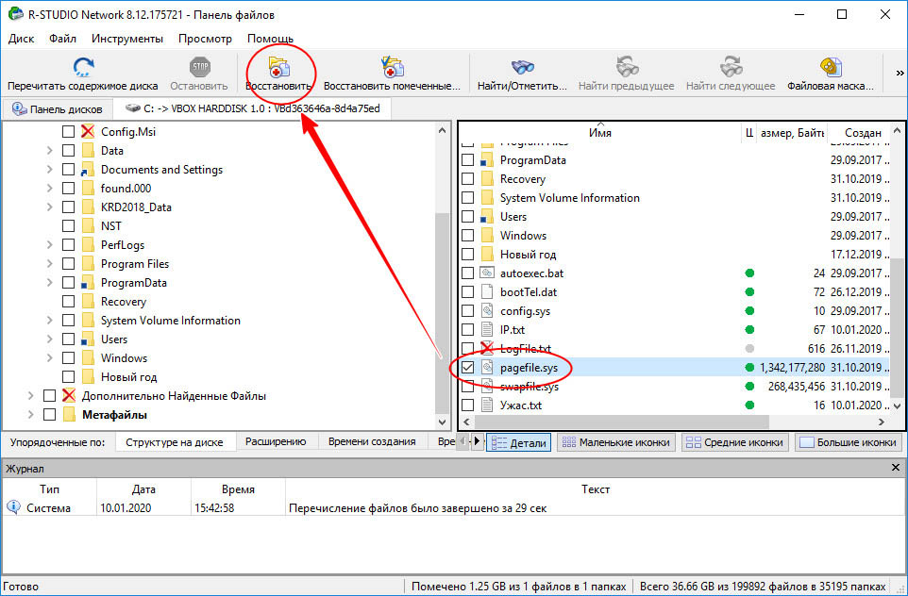Mark the Ужас.txt checkbox

[468, 406]
